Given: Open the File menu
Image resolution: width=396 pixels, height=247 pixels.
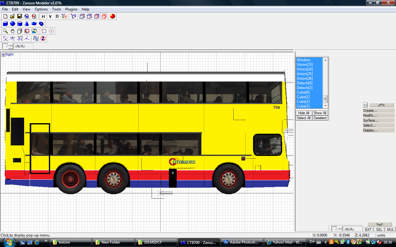Looking at the screenshot, I should point(5,9).
